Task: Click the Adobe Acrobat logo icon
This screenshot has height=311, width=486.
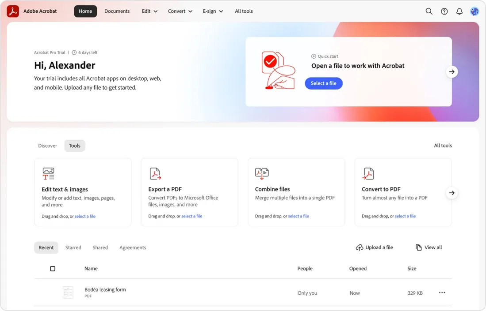Action: pos(12,11)
